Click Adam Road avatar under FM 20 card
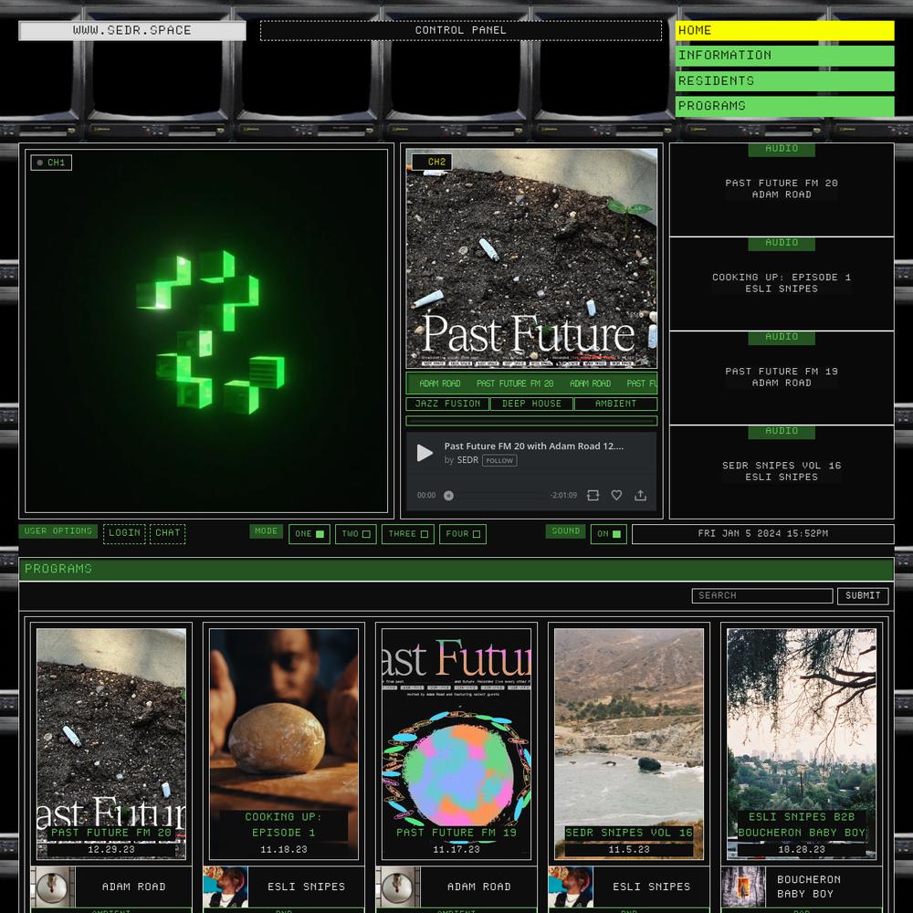The width and height of the screenshot is (913, 913). (x=52, y=887)
